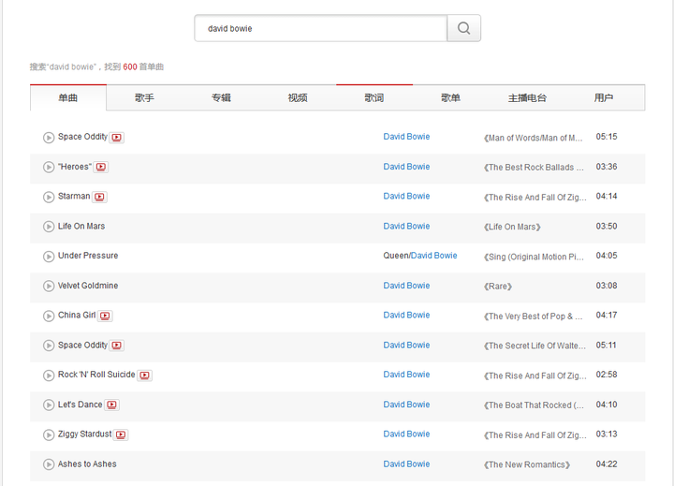Click the 600 results count text
This screenshot has height=486, width=674.
(130, 66)
